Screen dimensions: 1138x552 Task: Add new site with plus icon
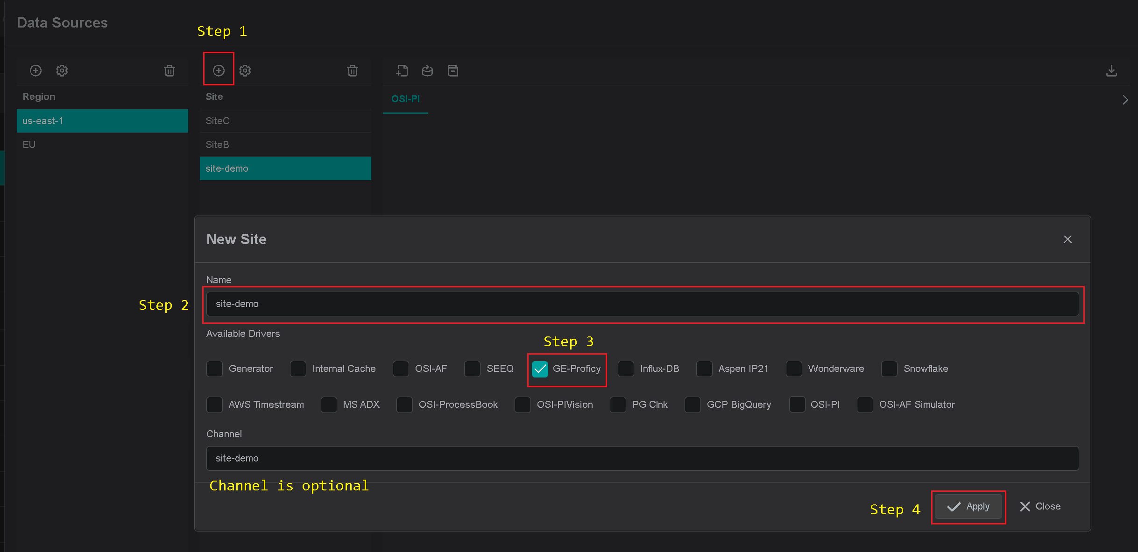219,70
